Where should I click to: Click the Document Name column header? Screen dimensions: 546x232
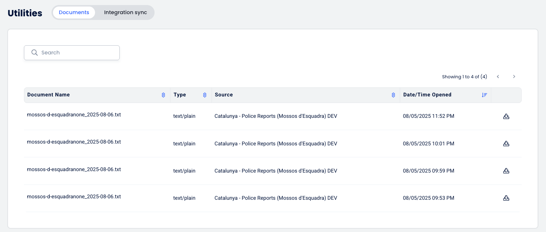pyautogui.click(x=49, y=95)
